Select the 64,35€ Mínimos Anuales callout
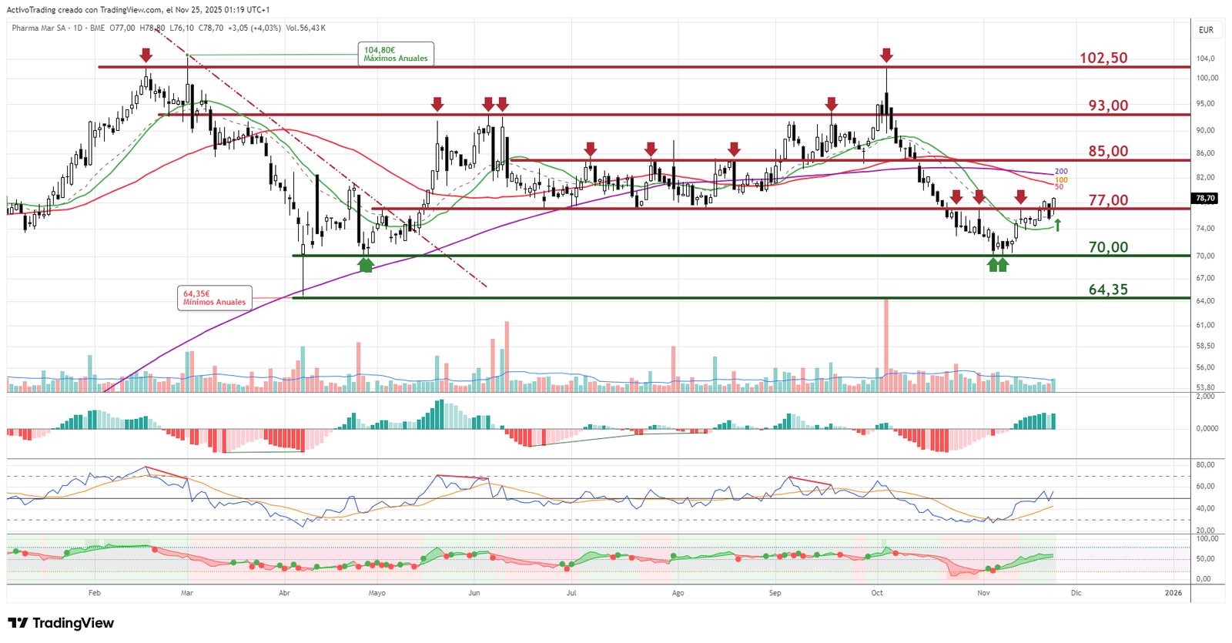Image resolution: width=1232 pixels, height=643 pixels. 214,298
